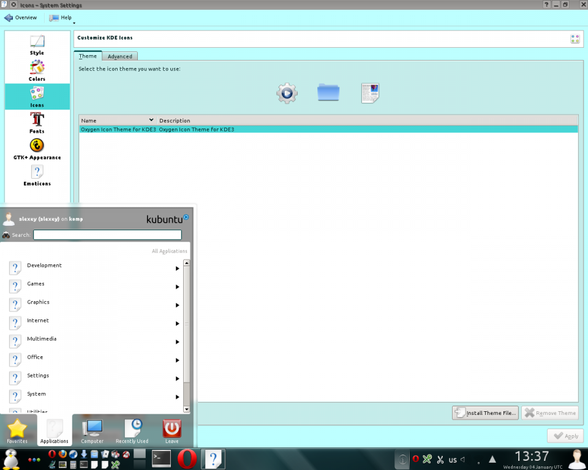The image size is (588, 470).
Task: Open the Help toolbar menu
Action: pos(61,18)
